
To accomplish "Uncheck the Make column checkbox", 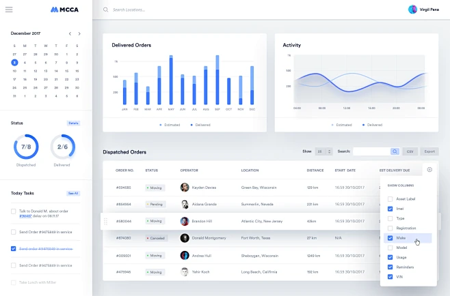I will tap(390, 238).
